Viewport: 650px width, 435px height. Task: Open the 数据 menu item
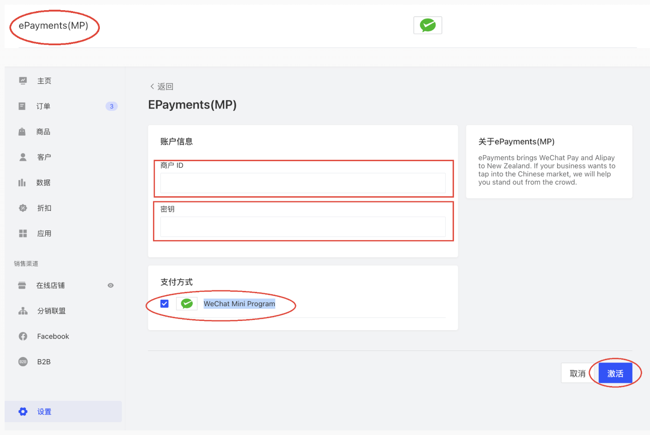coord(43,182)
